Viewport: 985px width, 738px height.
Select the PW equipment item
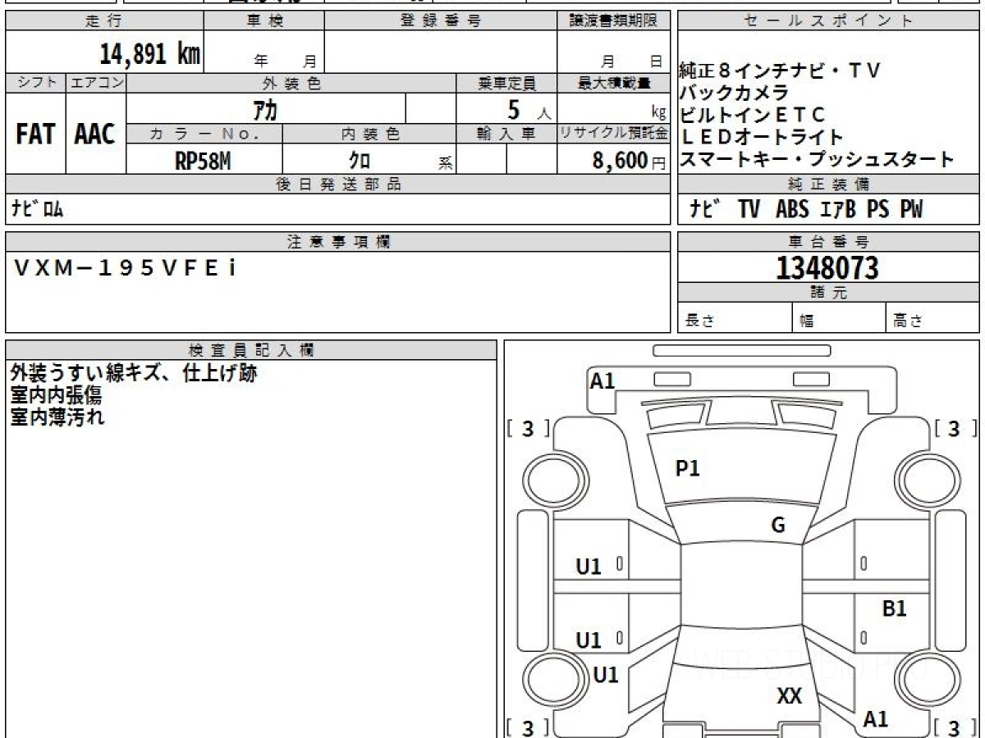[x=910, y=210]
